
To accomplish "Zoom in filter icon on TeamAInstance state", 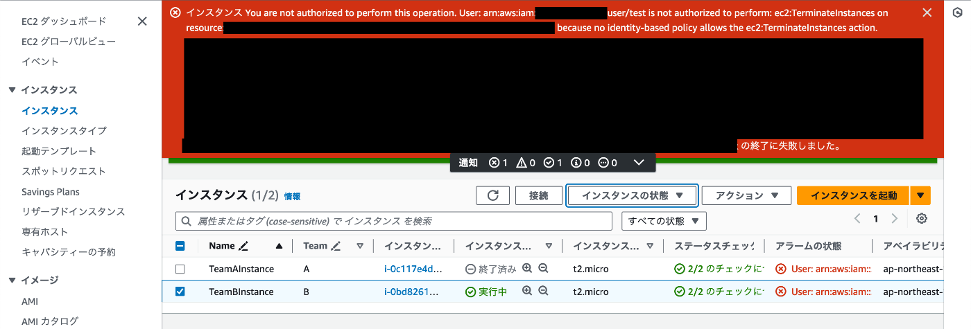I will 527,269.
